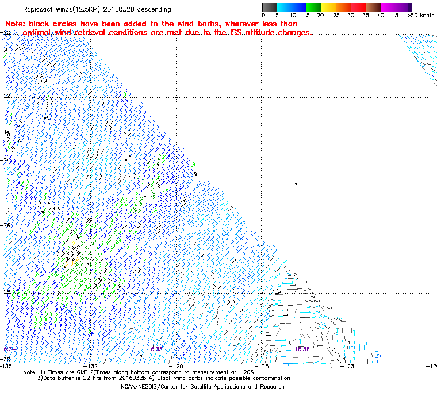Click the '10' label under the color bar

coord(293,16)
